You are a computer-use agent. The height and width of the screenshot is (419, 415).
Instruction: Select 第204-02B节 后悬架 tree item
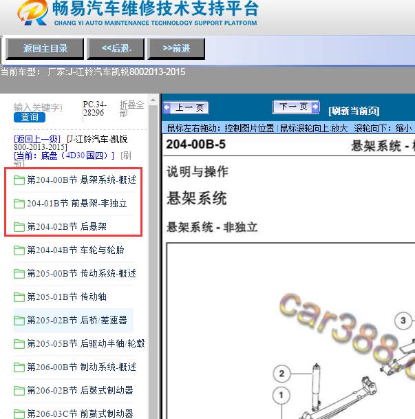(67, 226)
